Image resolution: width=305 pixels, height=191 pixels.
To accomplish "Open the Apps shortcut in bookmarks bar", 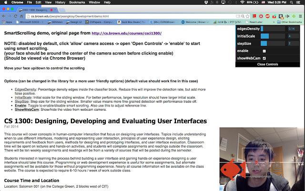I will pos(7,22).
